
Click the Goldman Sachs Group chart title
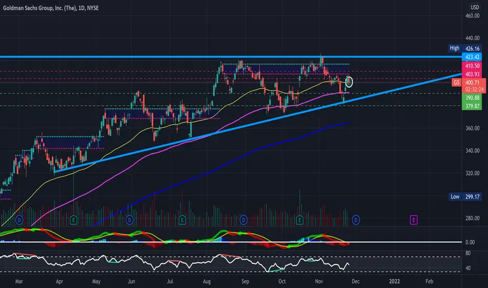pos(51,8)
